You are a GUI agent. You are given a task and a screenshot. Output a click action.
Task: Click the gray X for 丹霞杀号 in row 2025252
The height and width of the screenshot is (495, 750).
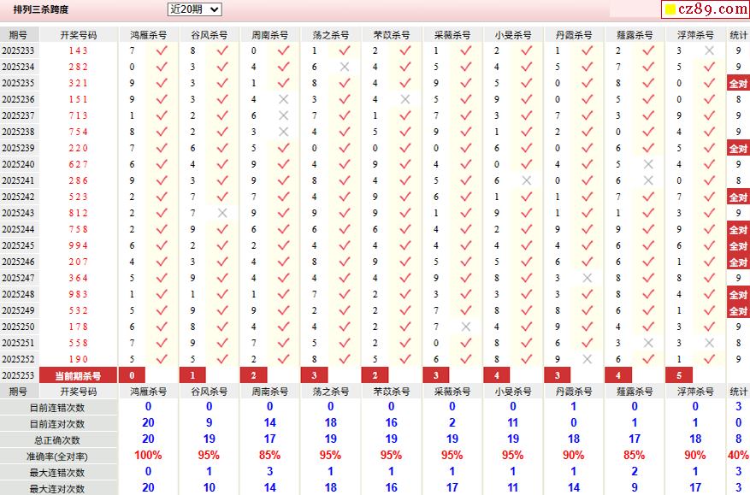tap(588, 359)
